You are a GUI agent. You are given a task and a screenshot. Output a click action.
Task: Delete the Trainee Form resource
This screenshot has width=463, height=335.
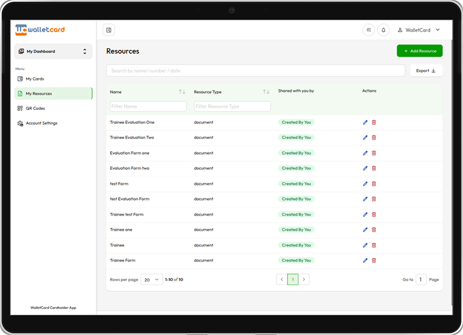[x=374, y=261]
